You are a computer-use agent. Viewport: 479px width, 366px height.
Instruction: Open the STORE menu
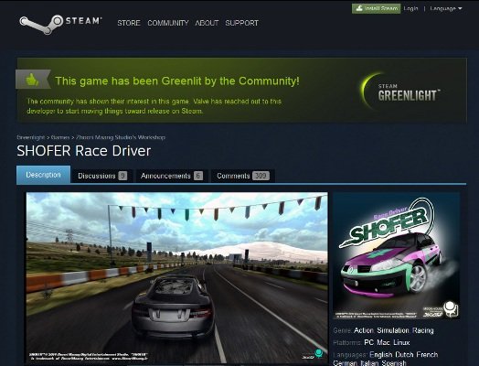pos(129,23)
